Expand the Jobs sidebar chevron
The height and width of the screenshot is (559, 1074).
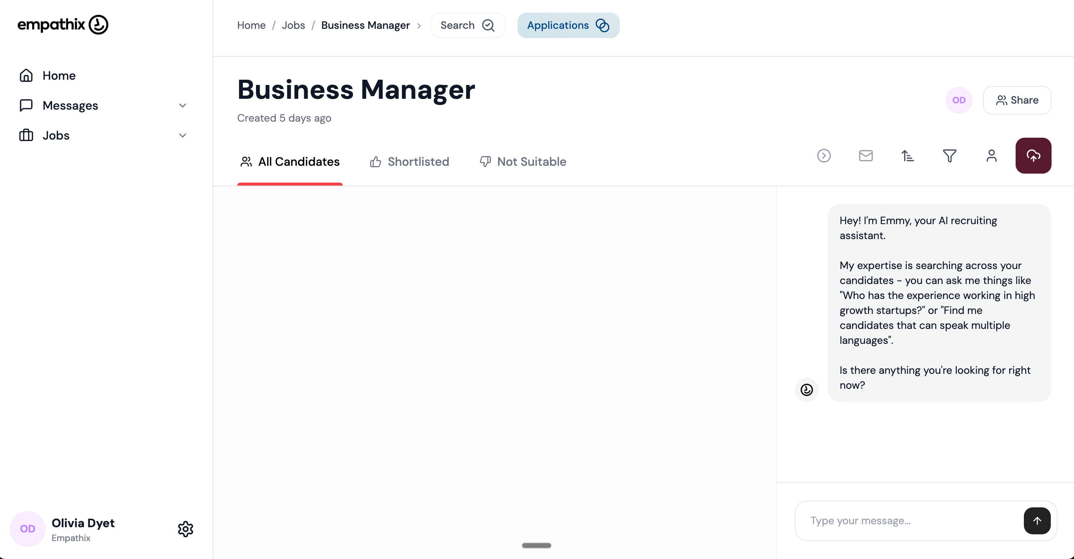coord(182,135)
